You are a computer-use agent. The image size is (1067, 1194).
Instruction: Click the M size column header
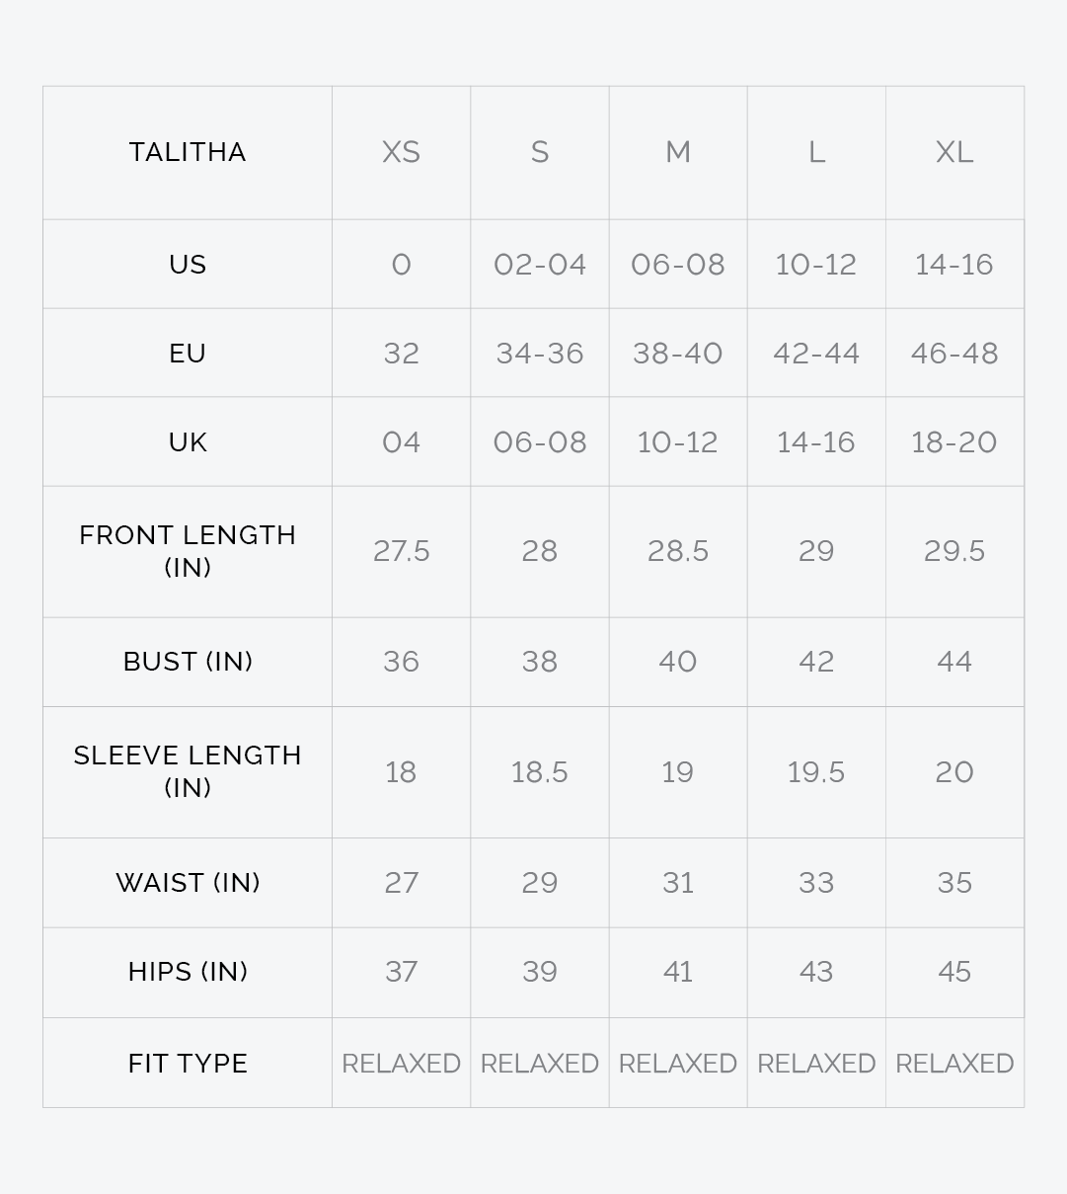tap(678, 152)
